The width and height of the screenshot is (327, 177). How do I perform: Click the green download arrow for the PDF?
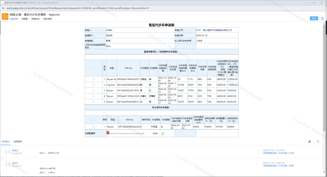point(162,133)
